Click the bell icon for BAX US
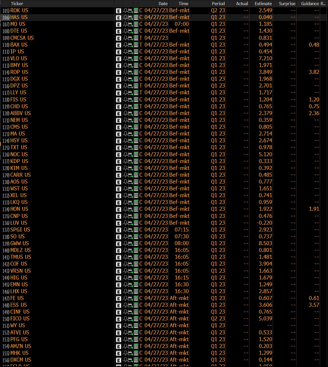This screenshot has width=328, height=367. (125, 45)
